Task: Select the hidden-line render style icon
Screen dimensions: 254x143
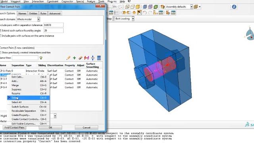Action: pyautogui.click(x=133, y=7)
